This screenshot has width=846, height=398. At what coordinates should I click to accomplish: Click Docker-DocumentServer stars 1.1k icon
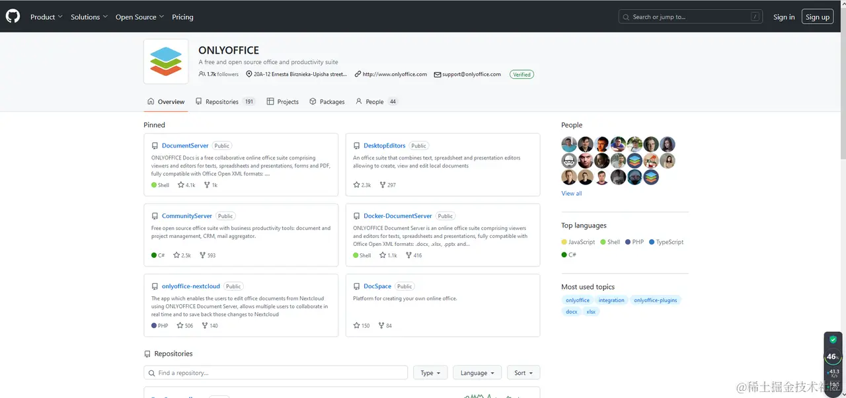(x=383, y=255)
